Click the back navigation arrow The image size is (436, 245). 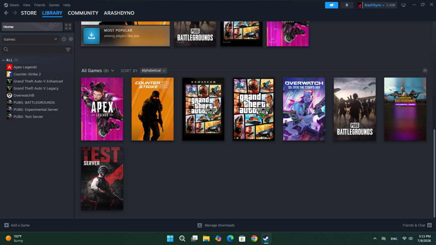[x=6, y=13]
